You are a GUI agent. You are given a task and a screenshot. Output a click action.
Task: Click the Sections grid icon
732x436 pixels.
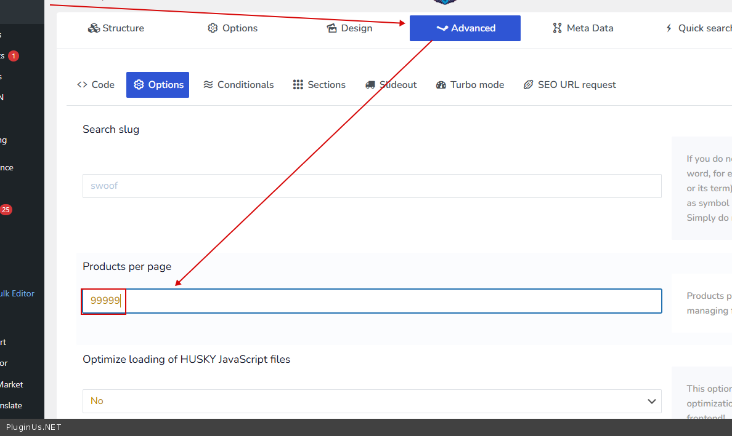[x=298, y=85]
